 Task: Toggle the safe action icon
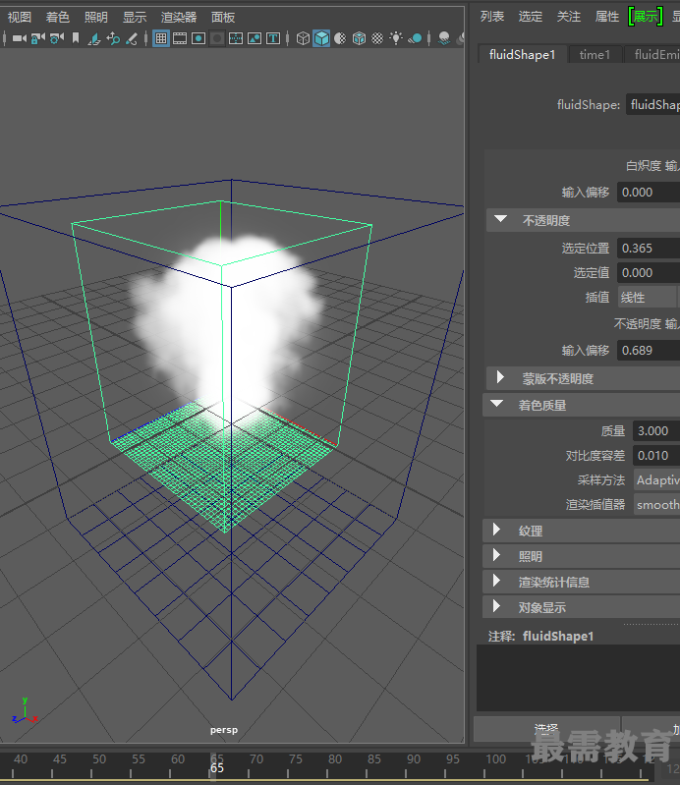(255, 38)
